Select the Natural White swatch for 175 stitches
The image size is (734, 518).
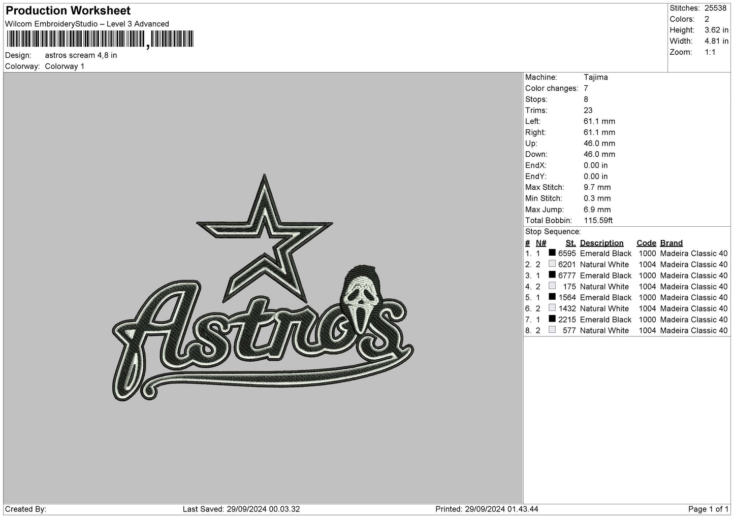(x=552, y=286)
